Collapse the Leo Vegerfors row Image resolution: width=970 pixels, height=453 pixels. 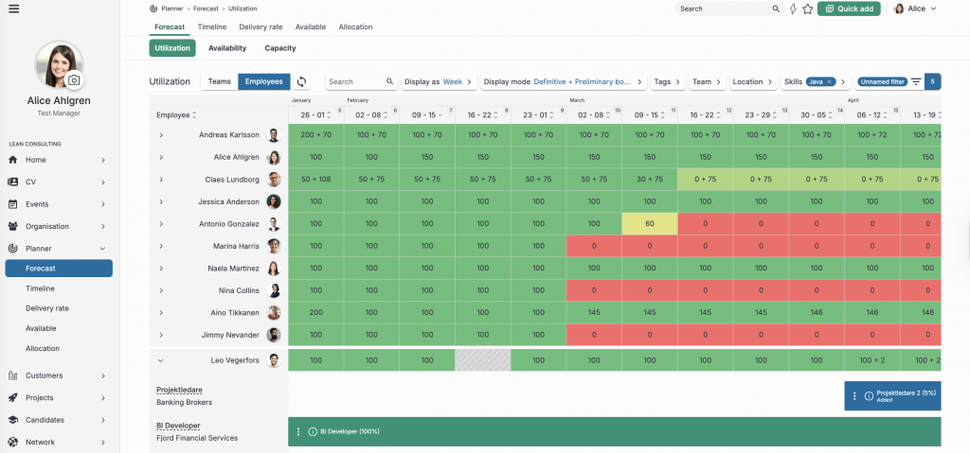click(161, 360)
